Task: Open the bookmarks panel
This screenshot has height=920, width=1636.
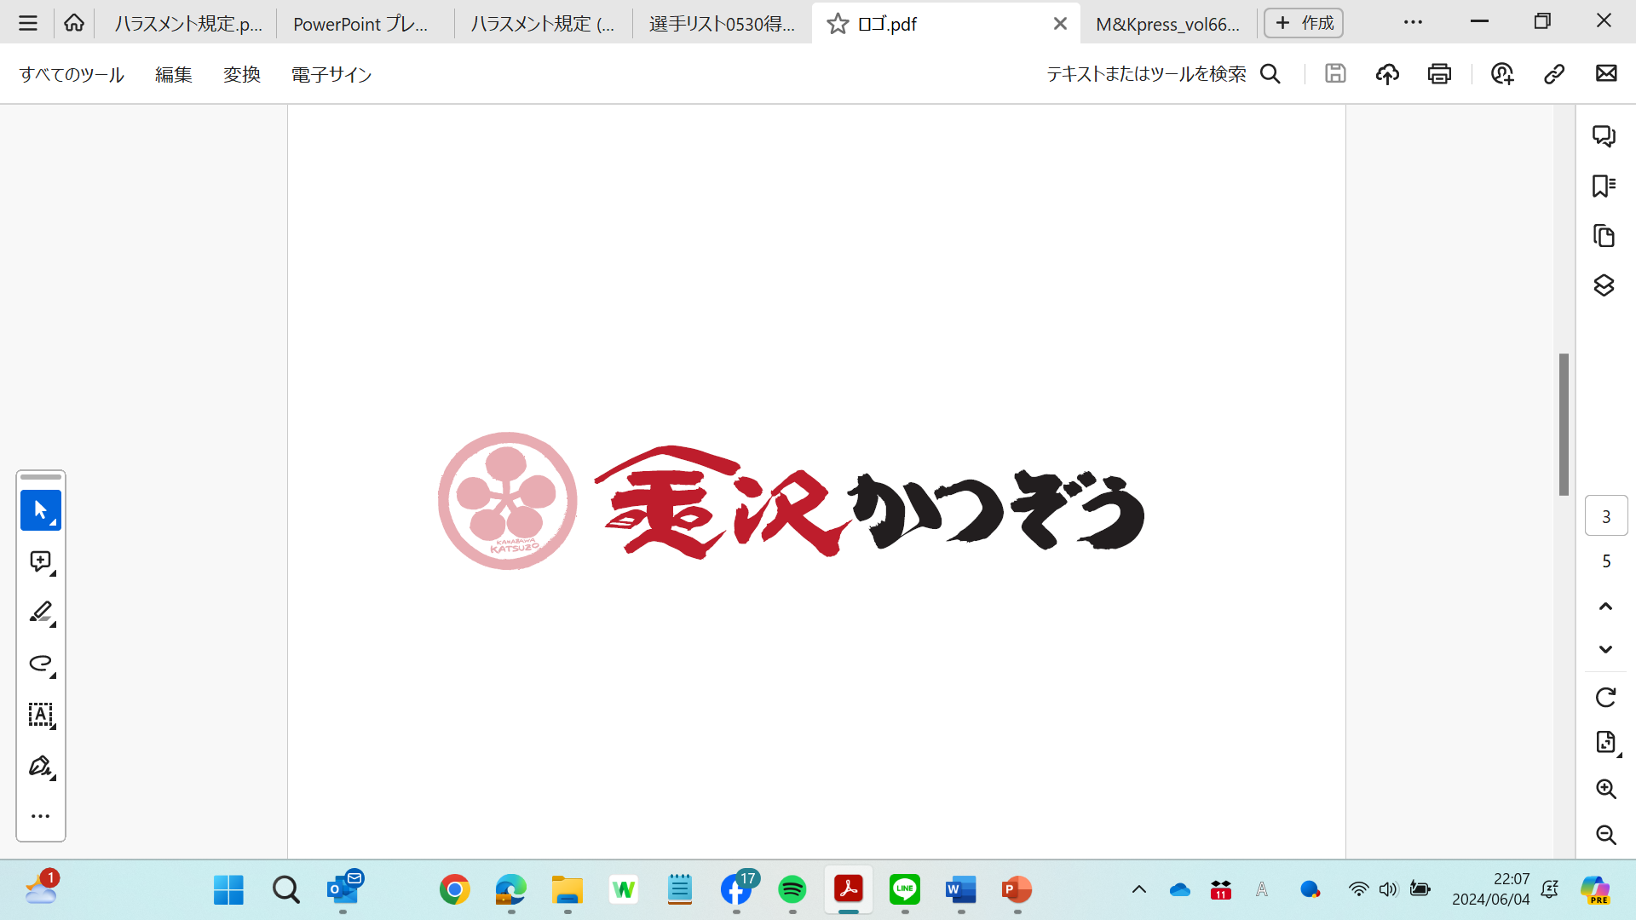Action: pos(1604,186)
